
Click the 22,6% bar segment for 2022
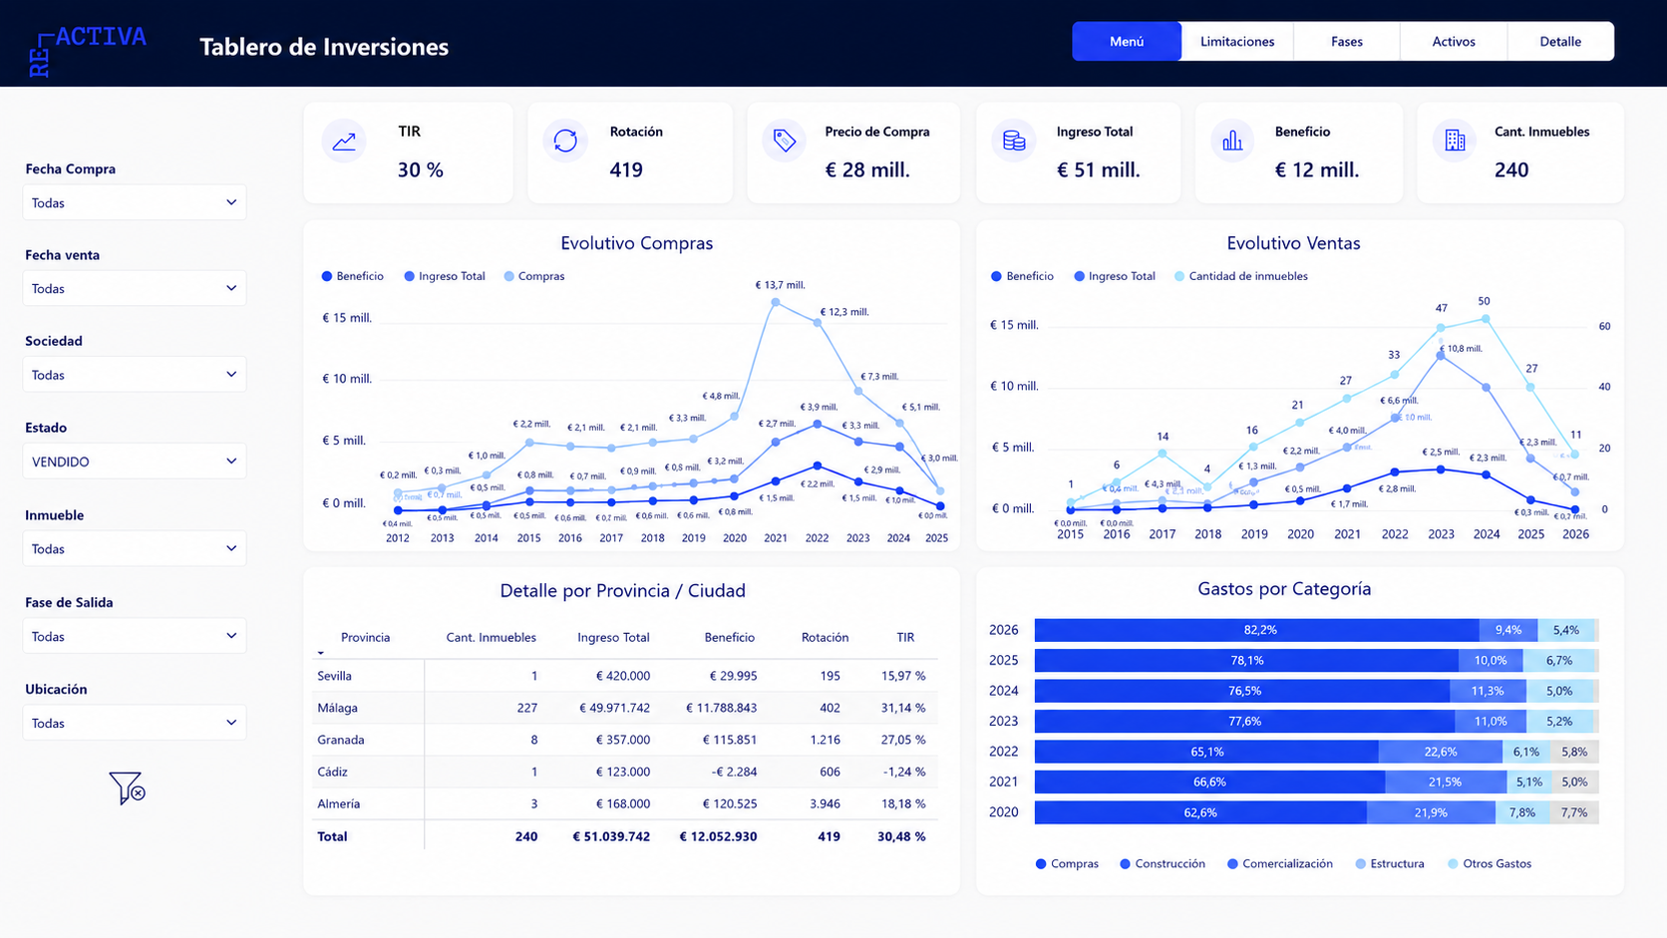click(1441, 752)
